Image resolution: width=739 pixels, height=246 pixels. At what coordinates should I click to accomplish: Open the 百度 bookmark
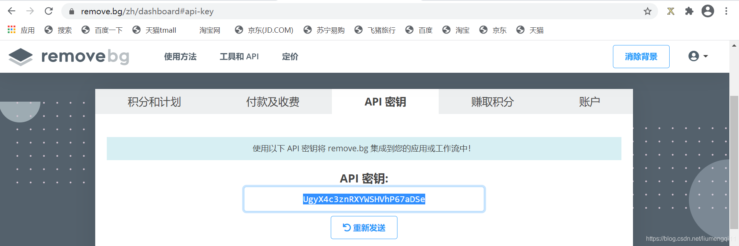[x=419, y=30]
